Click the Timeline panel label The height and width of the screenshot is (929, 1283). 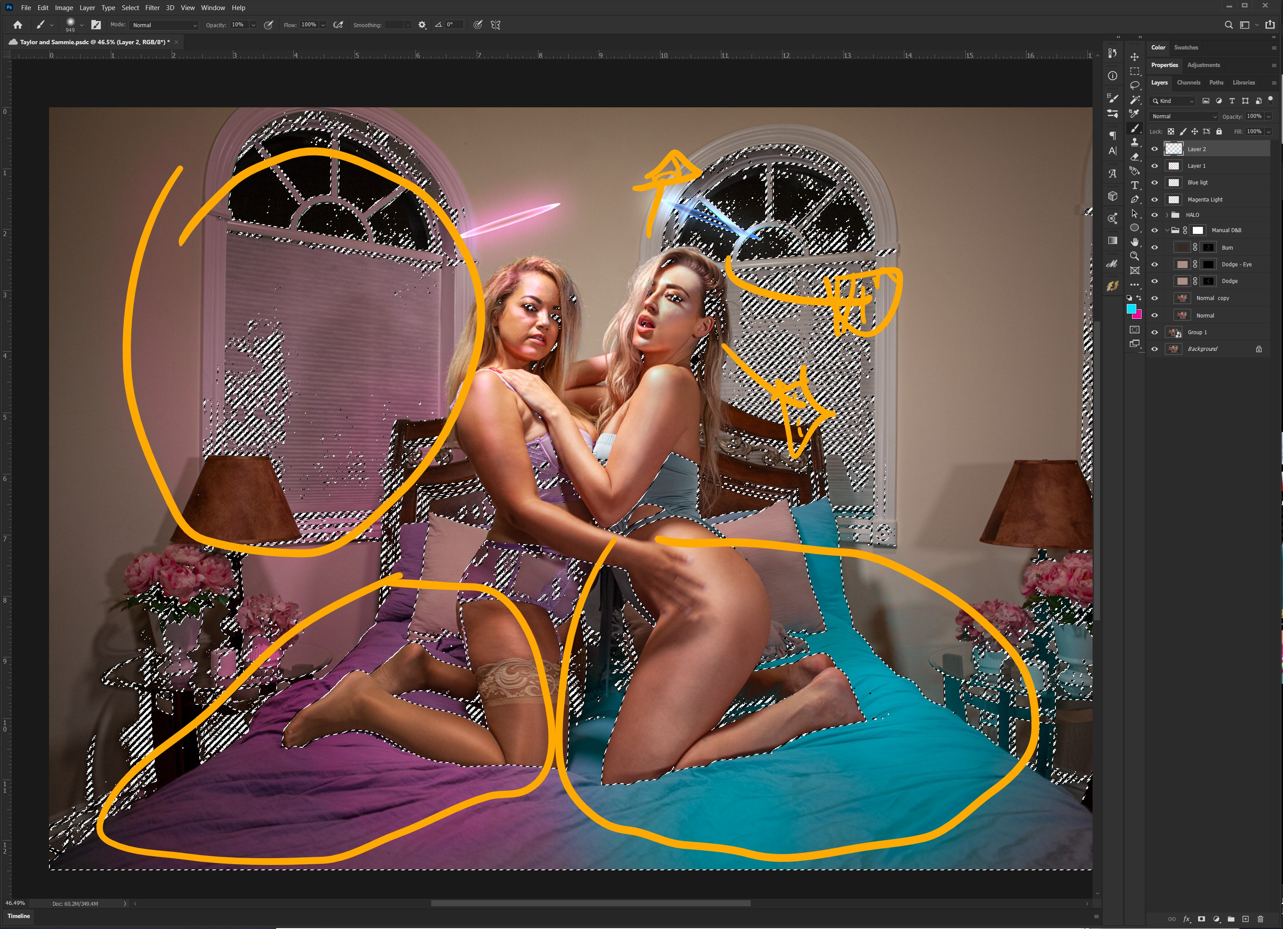(x=19, y=916)
